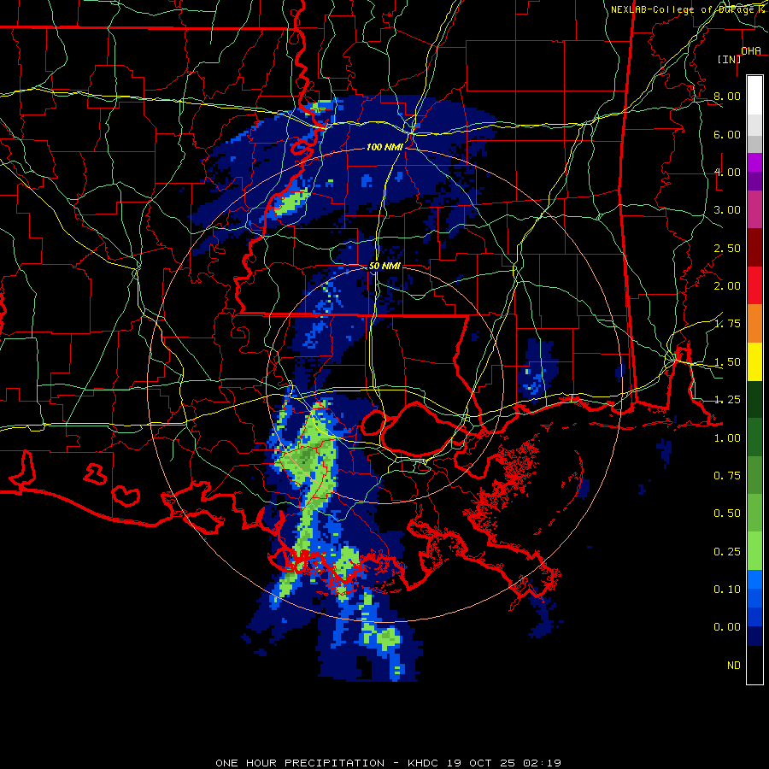Pick the dark maroon legend swatch

[x=754, y=248]
